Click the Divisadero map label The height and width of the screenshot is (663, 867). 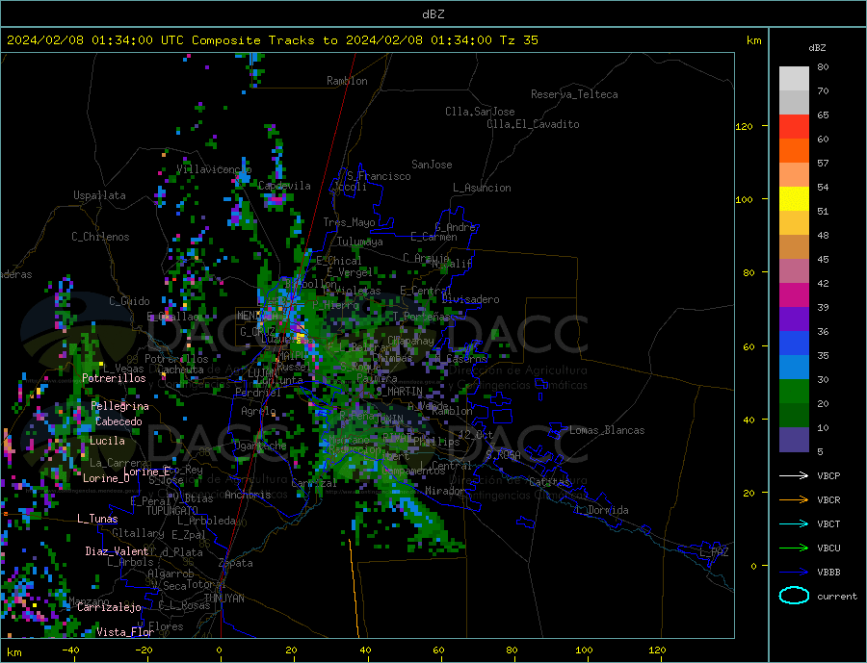pyautogui.click(x=470, y=299)
